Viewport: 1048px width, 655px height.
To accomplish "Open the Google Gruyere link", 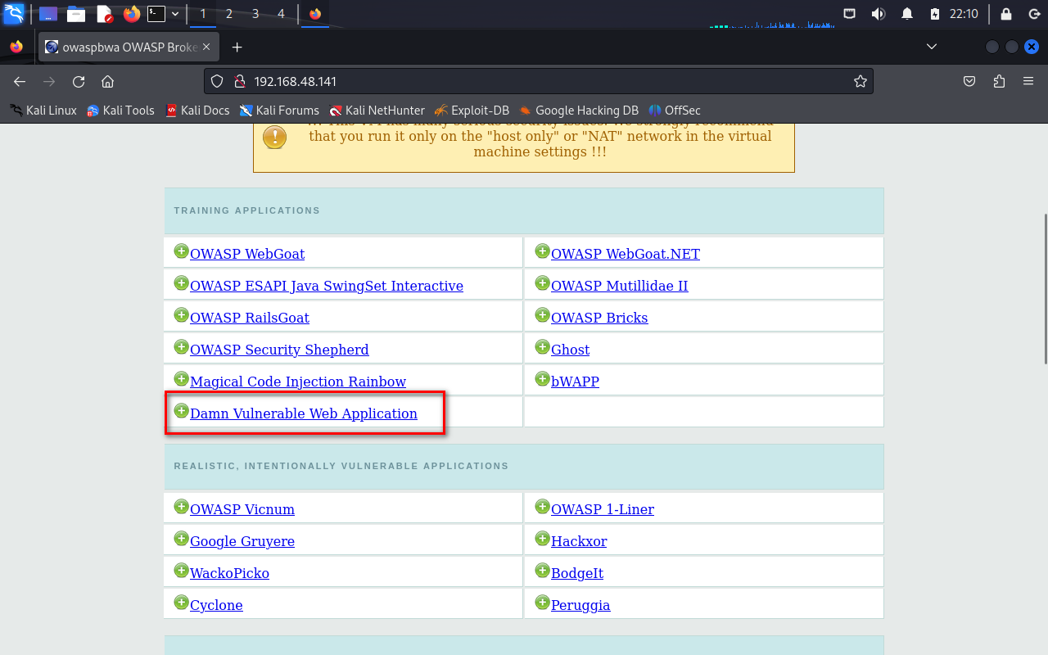I will [x=242, y=541].
